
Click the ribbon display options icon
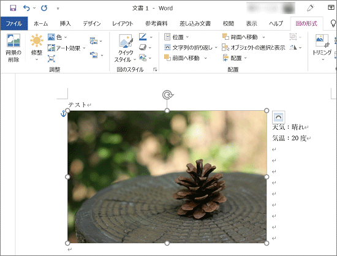(x=331, y=8)
